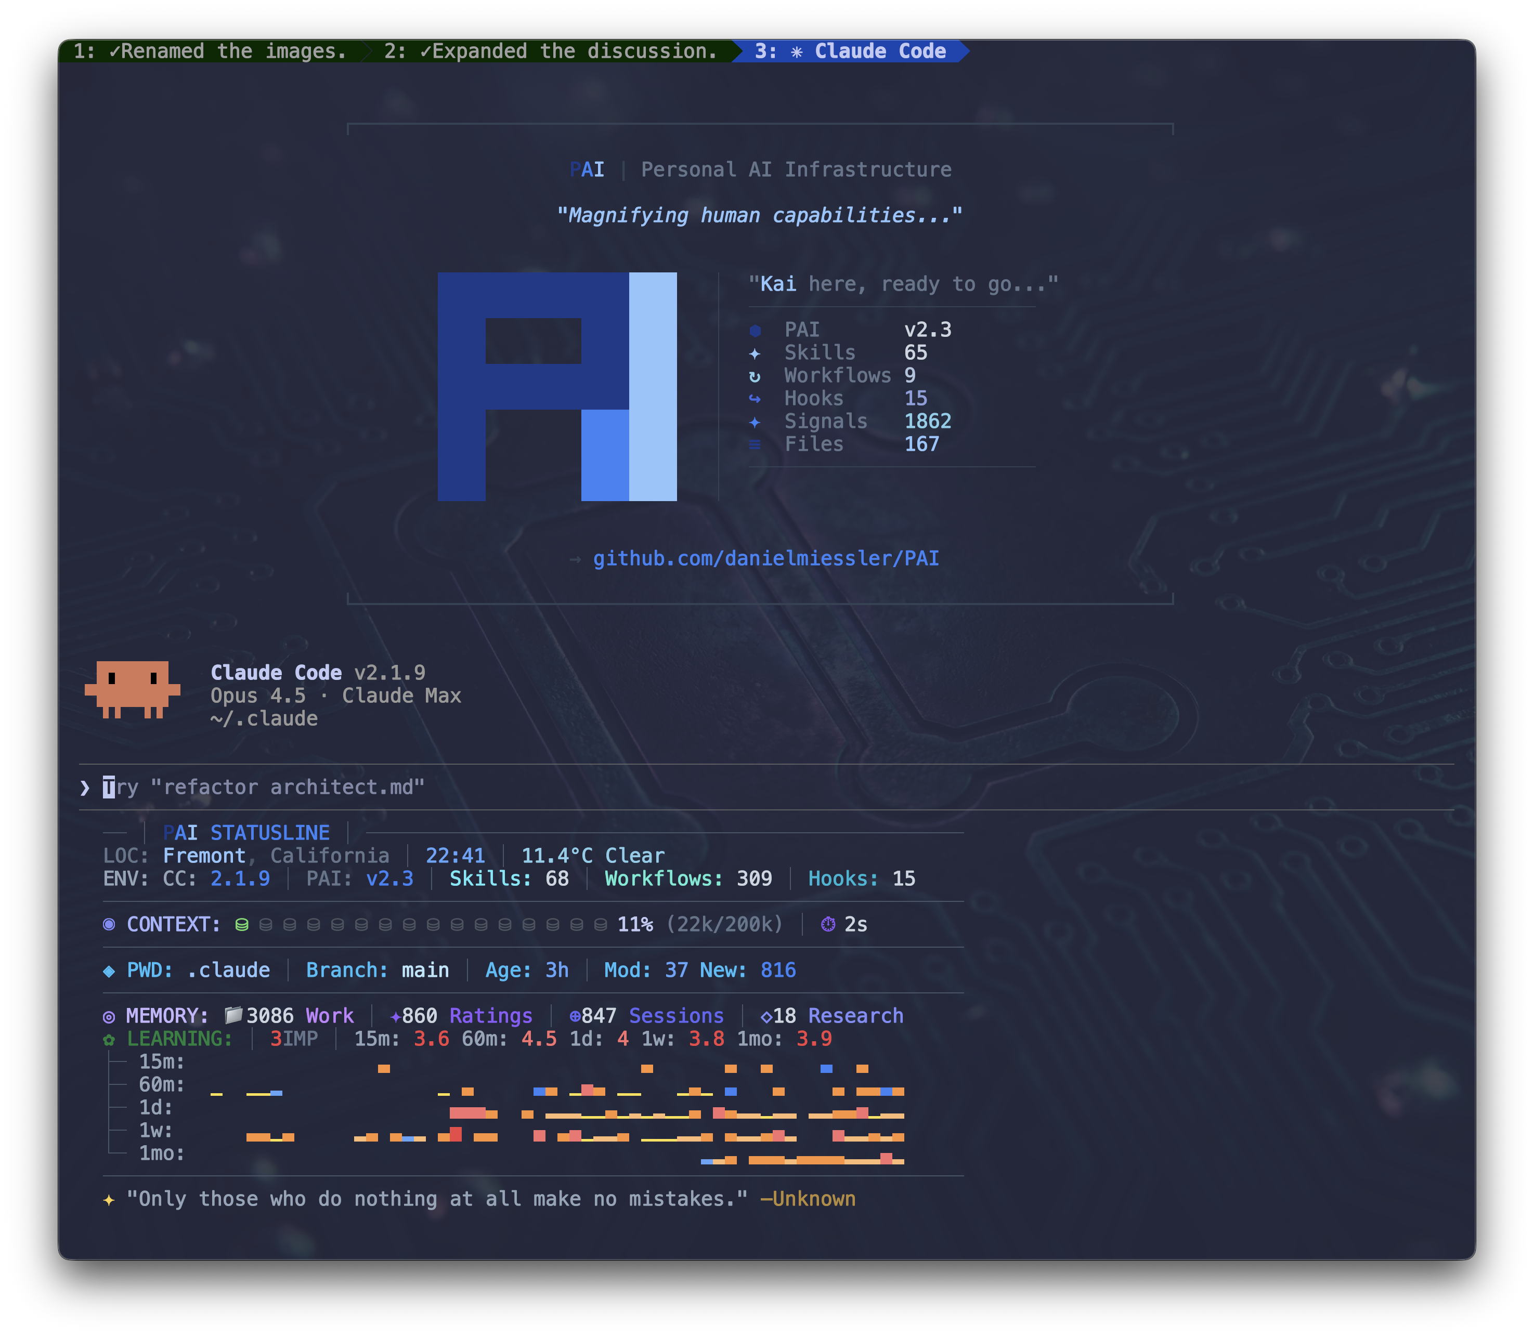
Task: Click the "—Unknown" quote attribution
Action: [x=809, y=1200]
